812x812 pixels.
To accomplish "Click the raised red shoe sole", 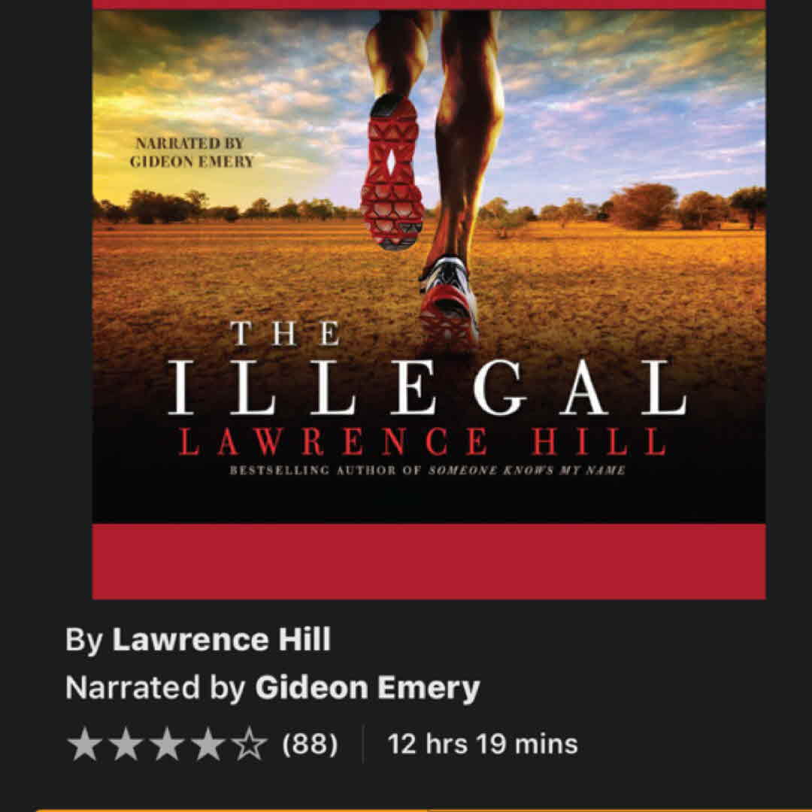I will 392,171.
